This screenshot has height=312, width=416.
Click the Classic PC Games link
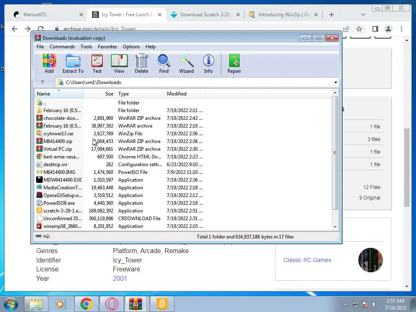click(x=307, y=260)
